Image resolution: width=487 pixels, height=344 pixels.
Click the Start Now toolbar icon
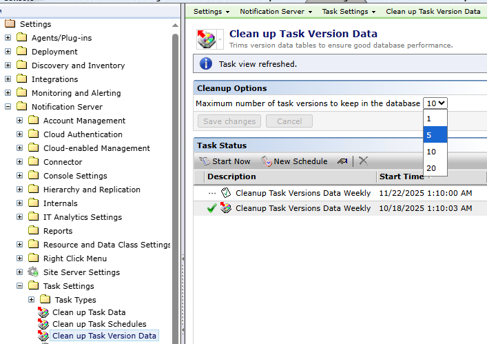pyautogui.click(x=205, y=161)
